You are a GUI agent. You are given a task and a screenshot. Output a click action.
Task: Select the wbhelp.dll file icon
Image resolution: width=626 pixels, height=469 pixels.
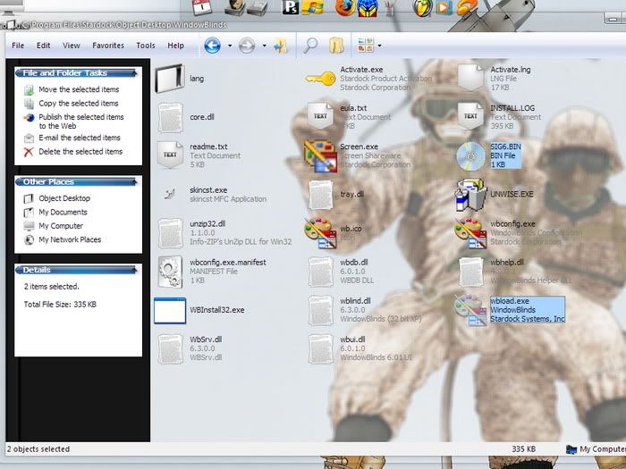(470, 272)
